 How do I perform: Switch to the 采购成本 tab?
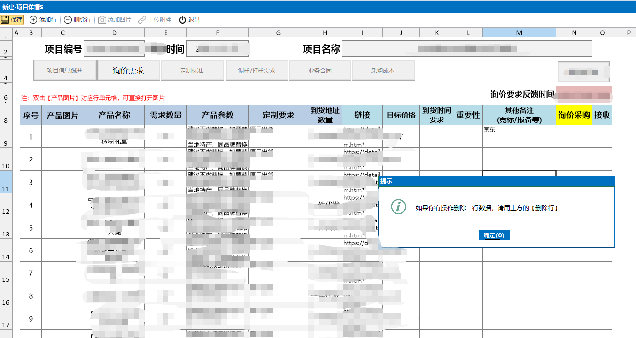click(x=383, y=71)
